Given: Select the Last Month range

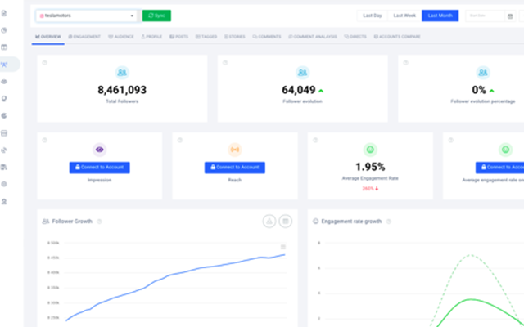Looking at the screenshot, I should [x=440, y=16].
